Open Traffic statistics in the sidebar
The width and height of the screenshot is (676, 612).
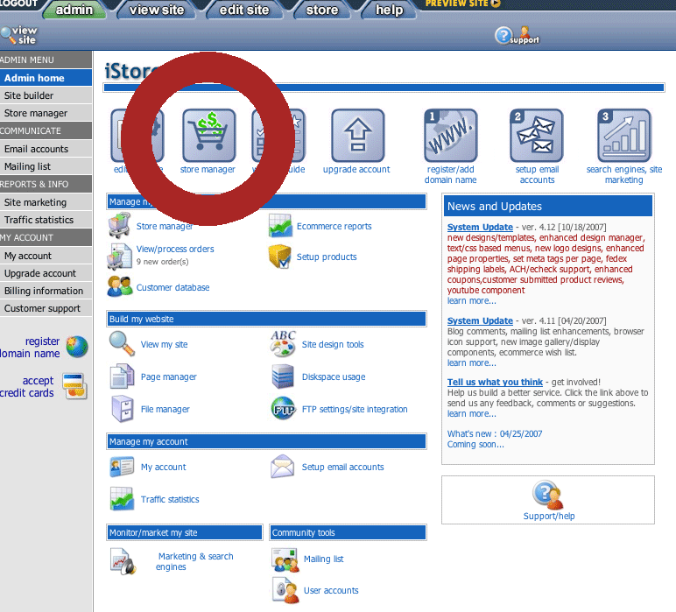pyautogui.click(x=39, y=220)
